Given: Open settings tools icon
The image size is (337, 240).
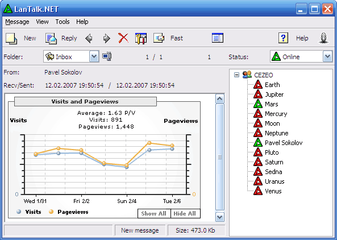Looking at the screenshot, I should click(x=141, y=39).
